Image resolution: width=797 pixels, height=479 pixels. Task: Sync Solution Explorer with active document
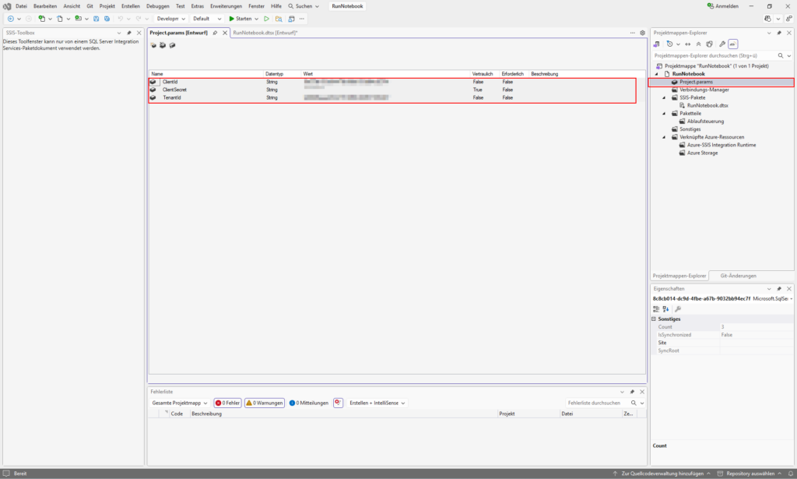click(688, 44)
